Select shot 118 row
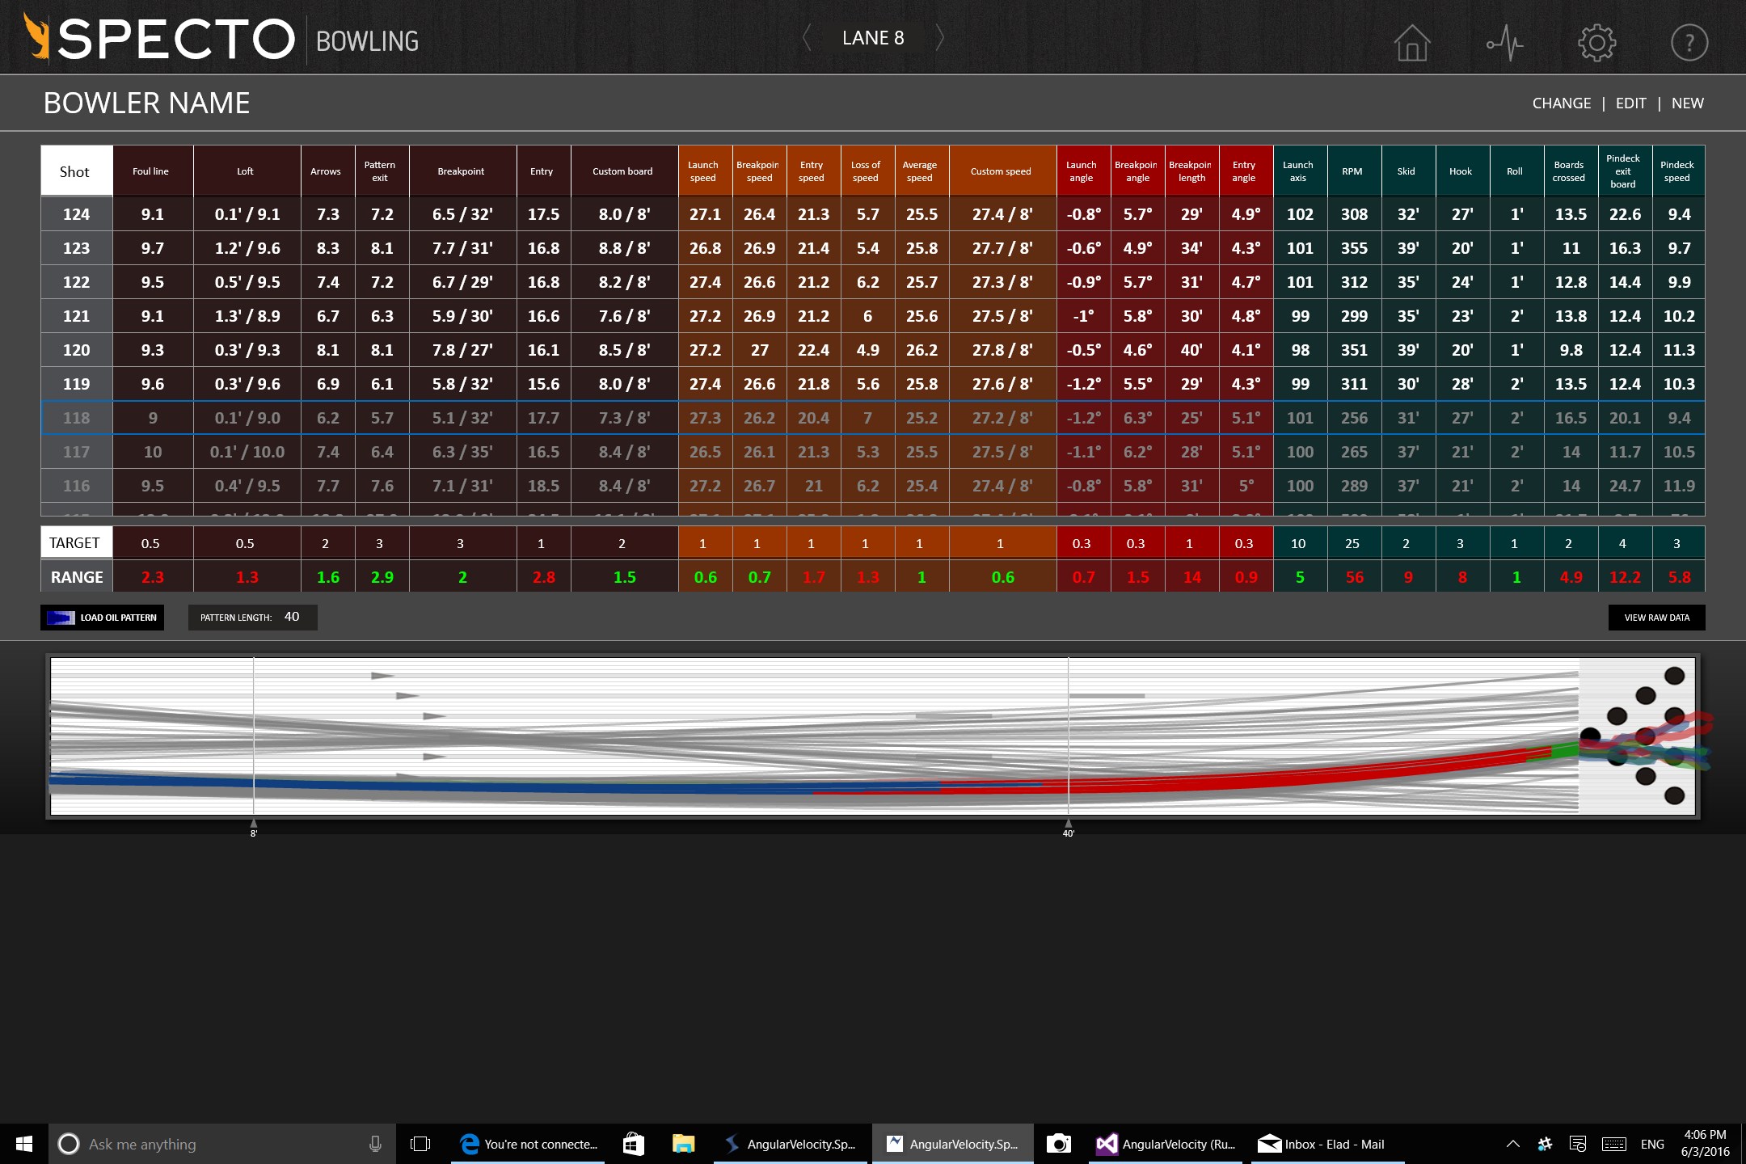1746x1164 pixels. (x=77, y=418)
